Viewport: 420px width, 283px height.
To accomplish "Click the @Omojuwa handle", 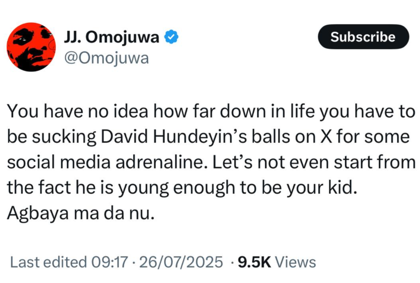I will click(x=107, y=58).
